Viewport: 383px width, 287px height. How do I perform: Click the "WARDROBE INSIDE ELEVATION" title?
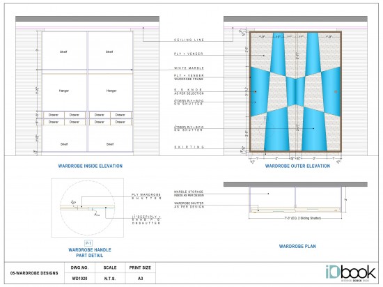[91, 166]
